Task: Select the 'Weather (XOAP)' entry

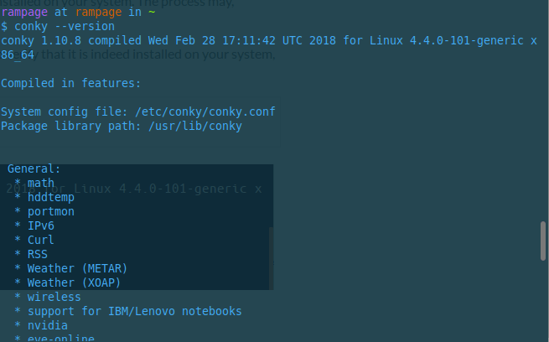Action: coord(74,282)
